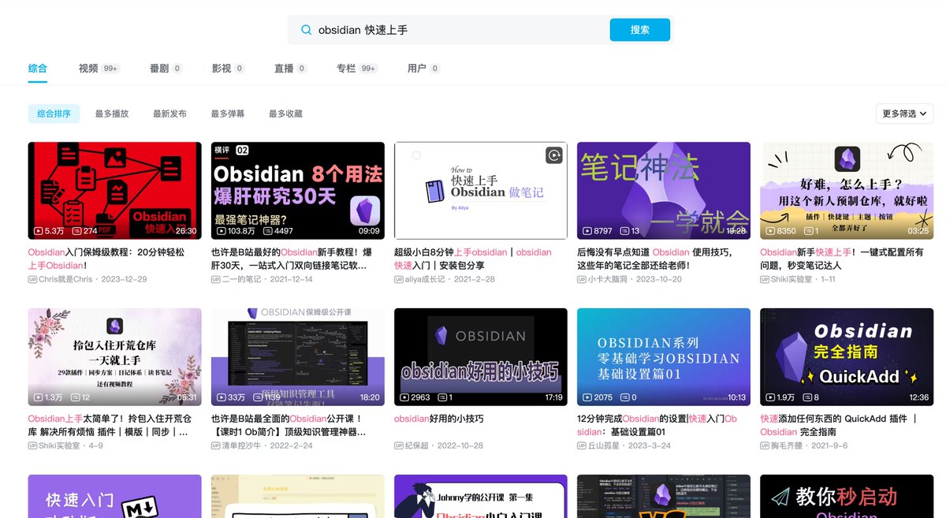Select 综合排序 sort option
Viewport: 946px width, 518px height.
coord(54,114)
